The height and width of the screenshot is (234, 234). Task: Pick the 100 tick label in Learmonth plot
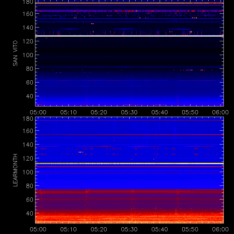(28, 172)
